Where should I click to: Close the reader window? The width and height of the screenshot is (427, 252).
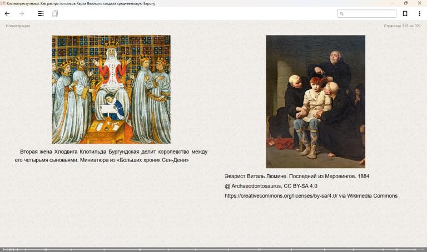pos(419,3)
